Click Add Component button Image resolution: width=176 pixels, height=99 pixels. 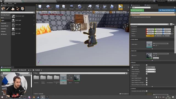pyautogui.click(x=137, y=10)
